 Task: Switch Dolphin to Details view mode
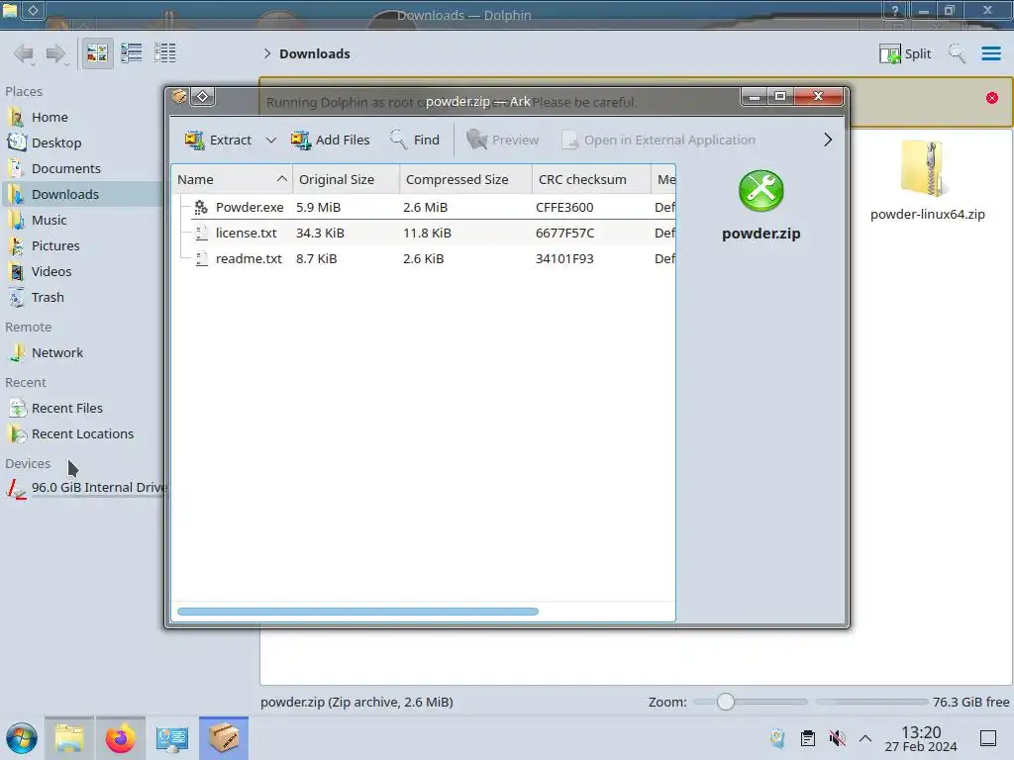tap(165, 53)
